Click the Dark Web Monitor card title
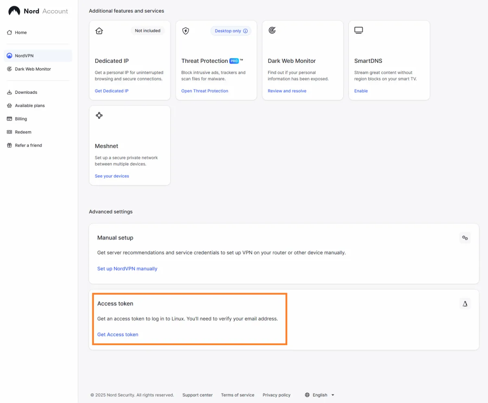The width and height of the screenshot is (488, 403). [x=292, y=61]
